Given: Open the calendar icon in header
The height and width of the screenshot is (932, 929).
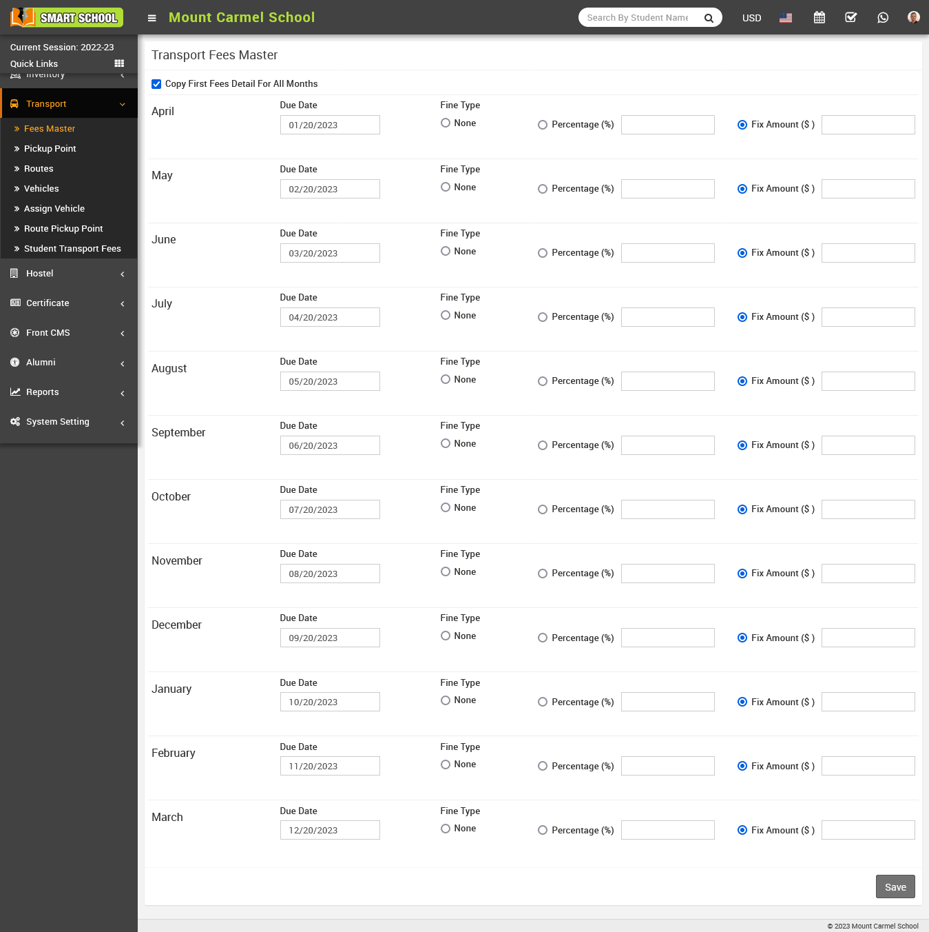Looking at the screenshot, I should [819, 18].
